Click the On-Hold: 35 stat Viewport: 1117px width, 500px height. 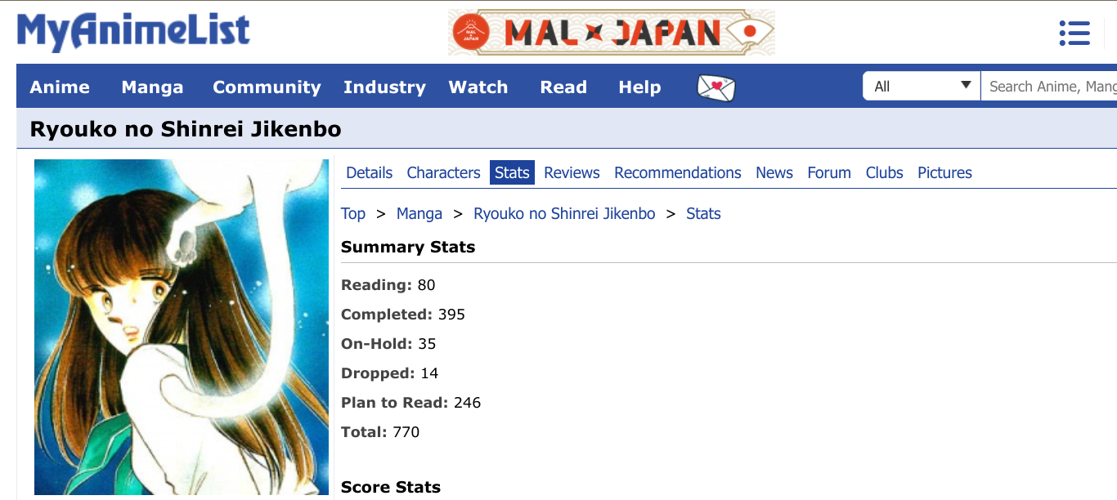[x=388, y=344]
